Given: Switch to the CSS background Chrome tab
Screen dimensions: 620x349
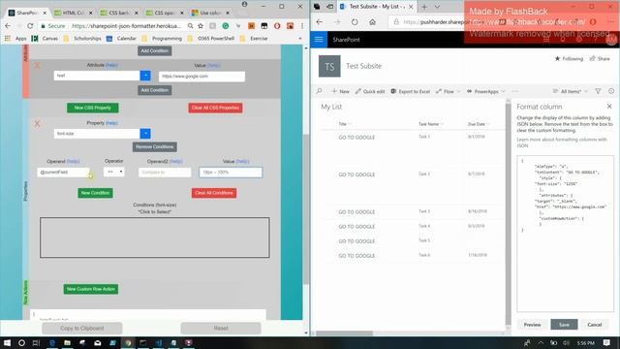Looking at the screenshot, I should tap(119, 13).
